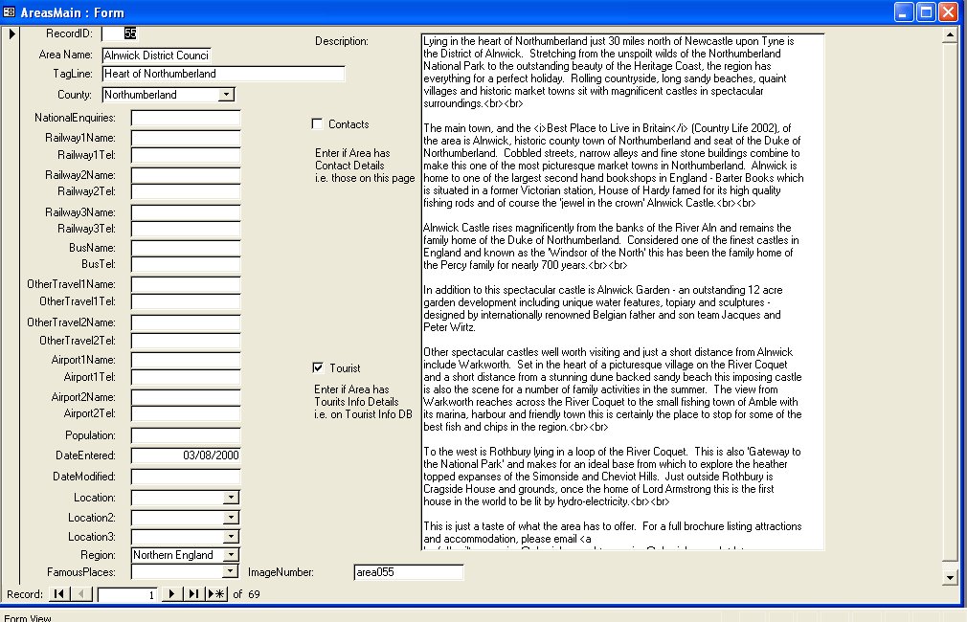Select the OtherTravel1Name field

186,284
